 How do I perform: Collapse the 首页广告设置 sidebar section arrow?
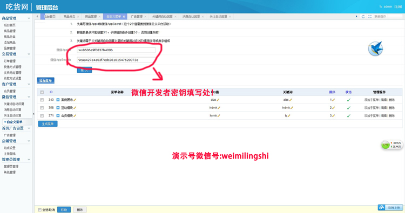[x=29, y=128]
